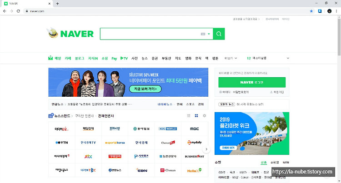Expand the 더보기 more-services dropdown
This screenshot has height=183, width=341.
click(x=231, y=58)
